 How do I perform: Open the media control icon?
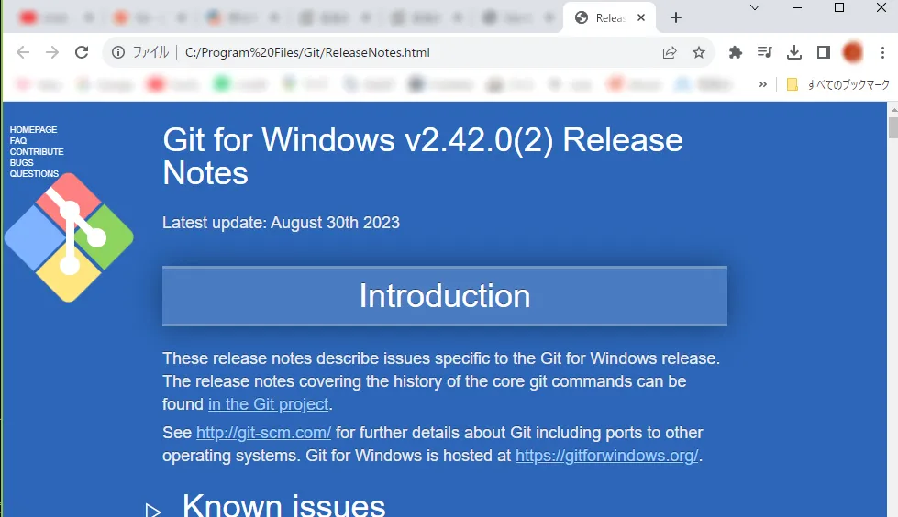click(x=765, y=52)
